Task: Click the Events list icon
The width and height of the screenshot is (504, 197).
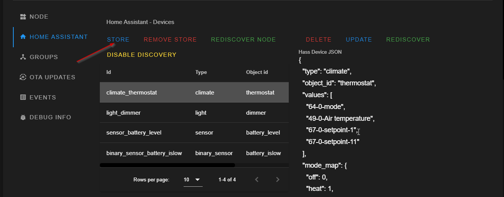Action: (x=23, y=98)
